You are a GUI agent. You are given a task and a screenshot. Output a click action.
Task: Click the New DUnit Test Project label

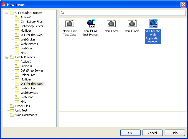coord(90,33)
